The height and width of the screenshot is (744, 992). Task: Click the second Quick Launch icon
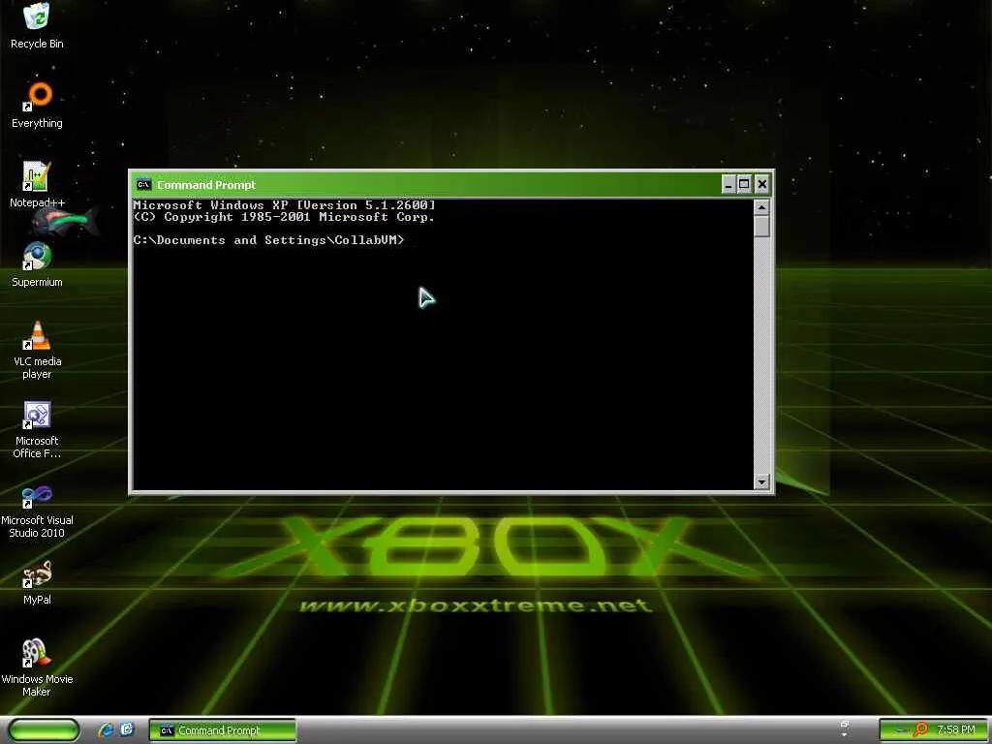point(127,729)
